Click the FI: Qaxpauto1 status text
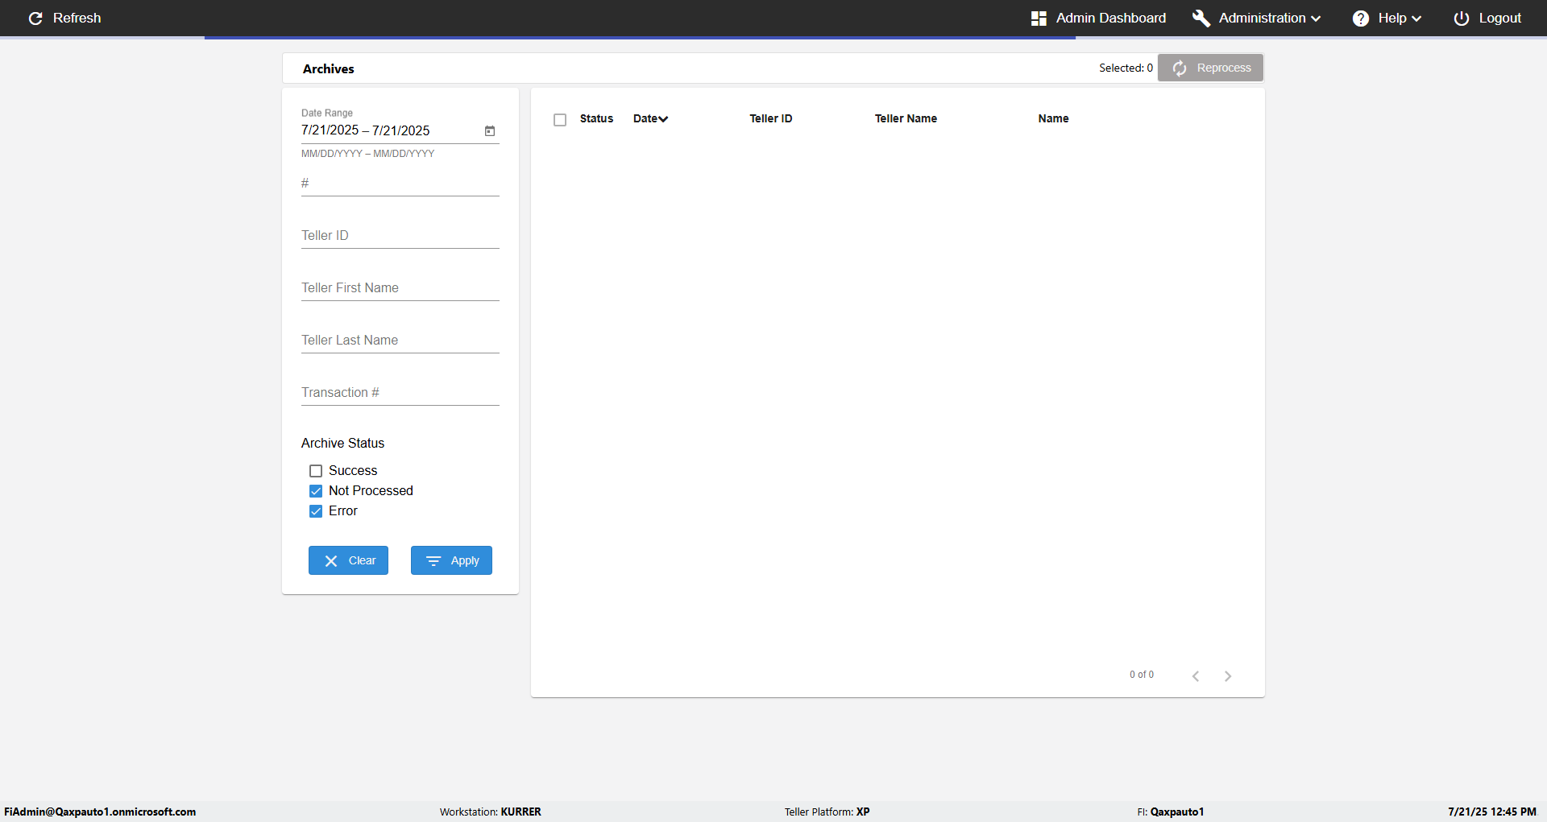This screenshot has height=822, width=1547. pyautogui.click(x=1171, y=812)
